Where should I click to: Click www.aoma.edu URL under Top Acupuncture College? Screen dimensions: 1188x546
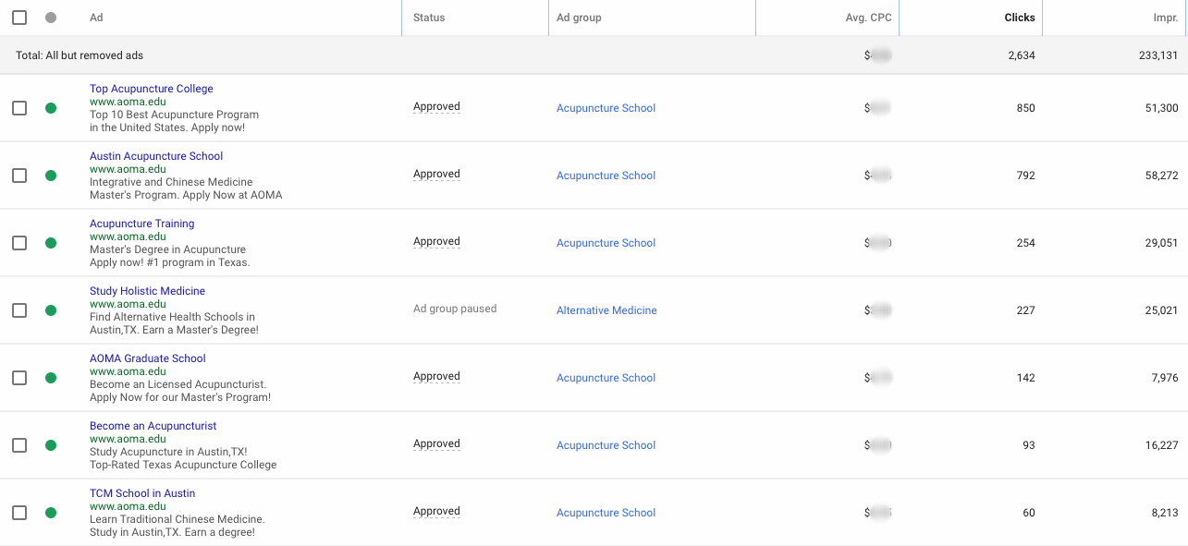[128, 102]
